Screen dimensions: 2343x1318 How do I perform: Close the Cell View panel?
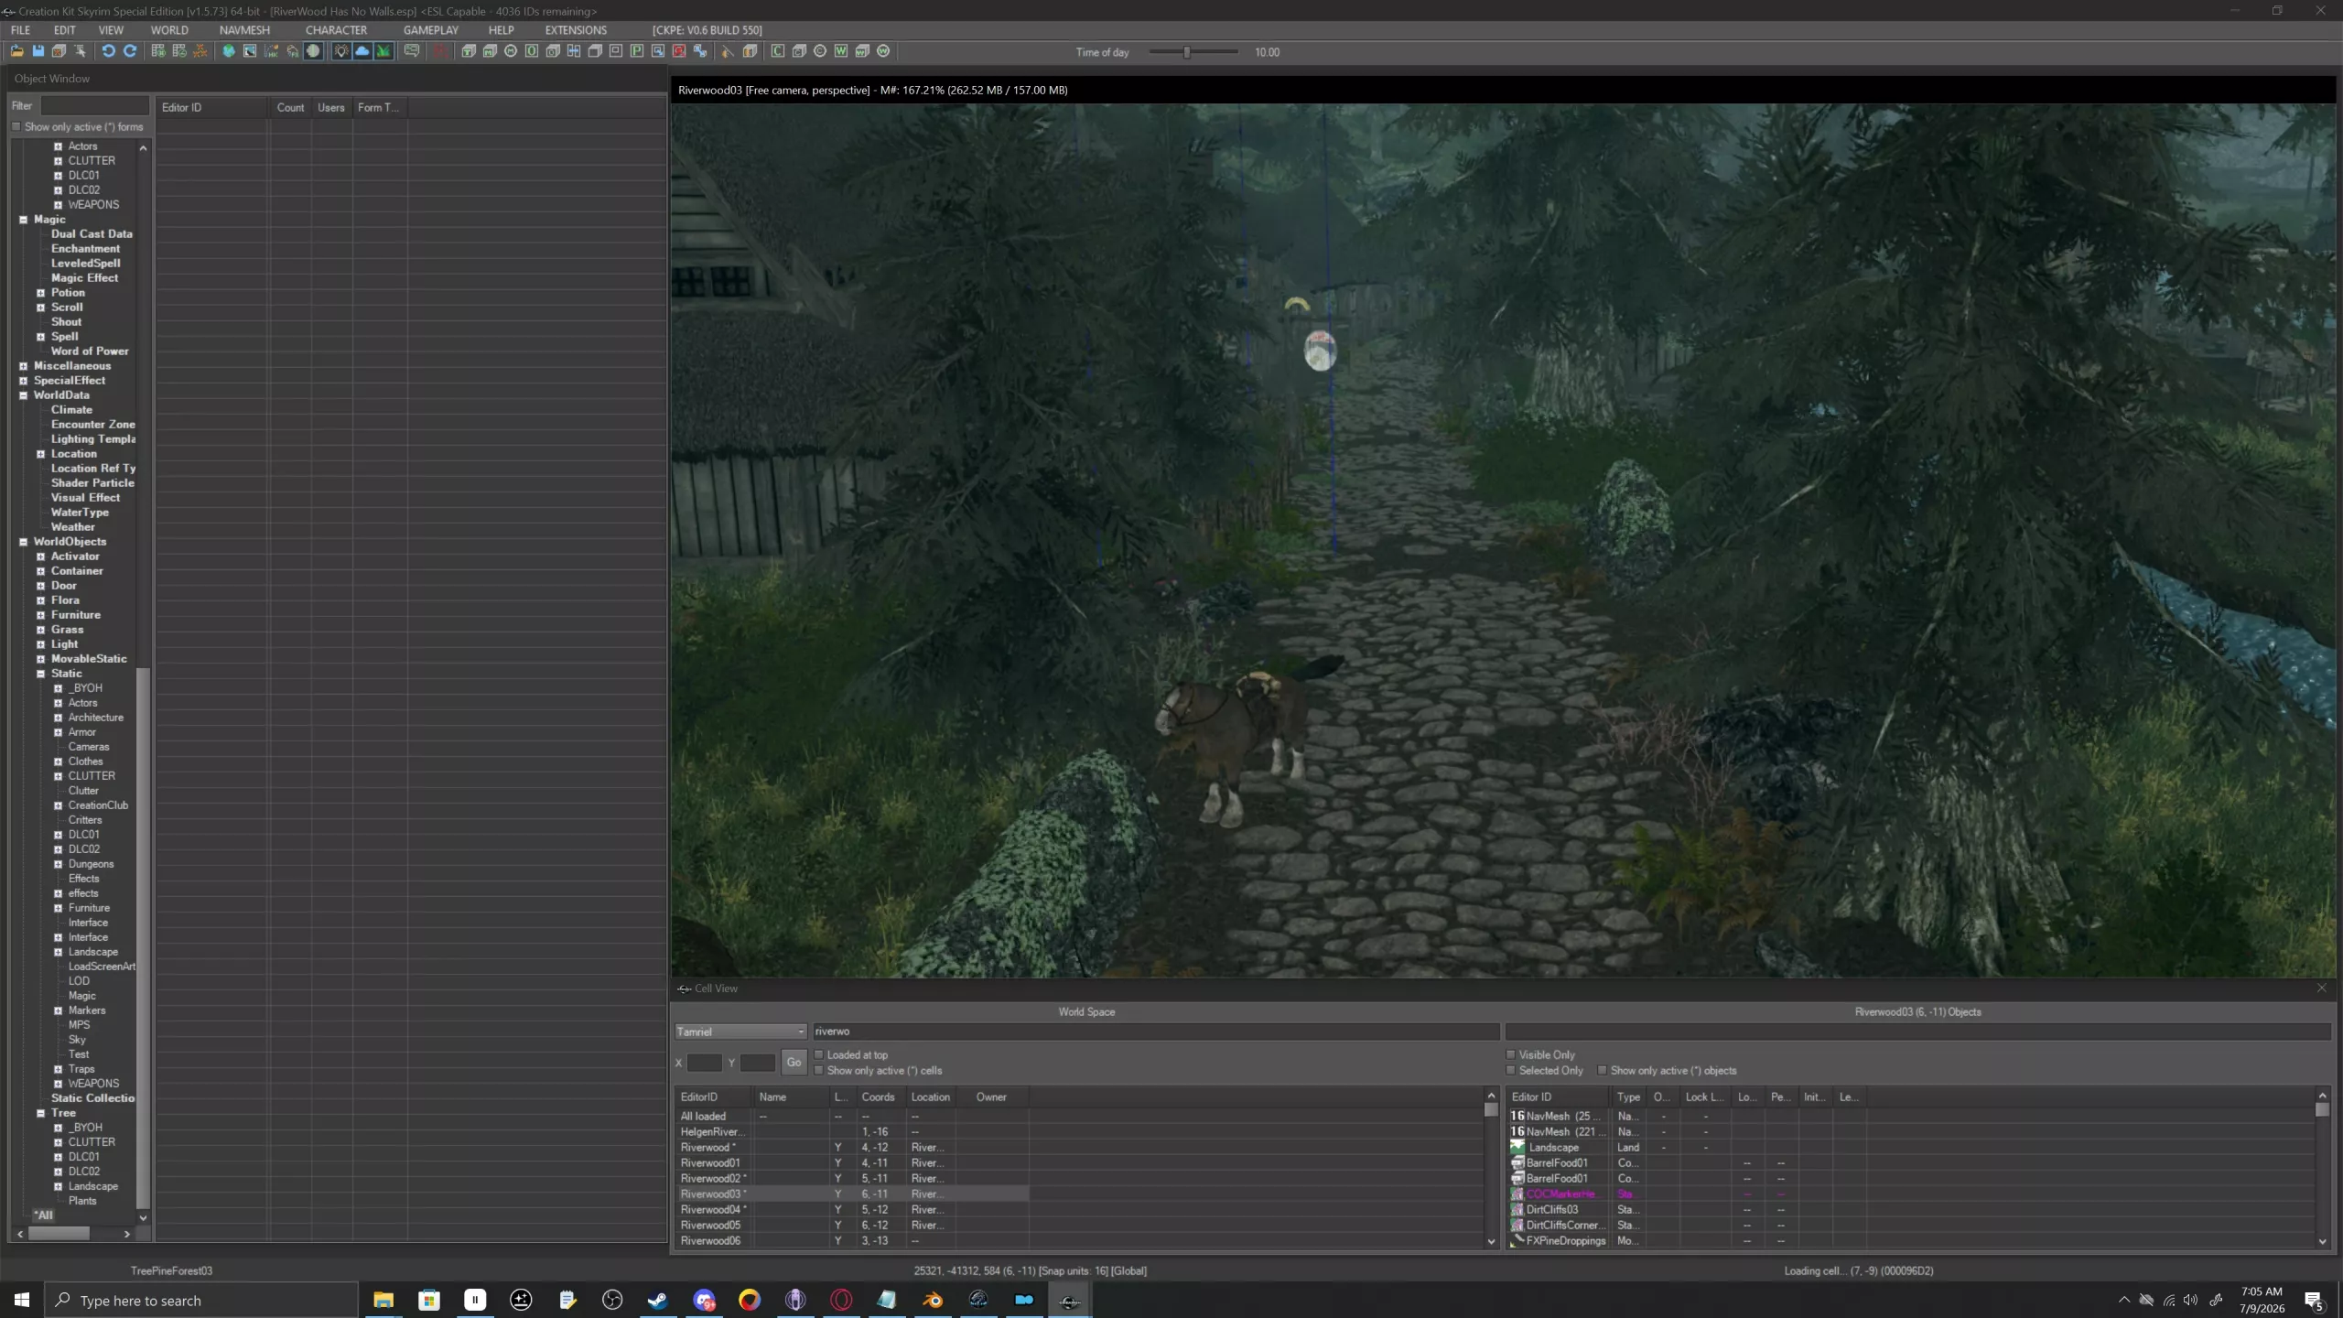tap(2322, 988)
